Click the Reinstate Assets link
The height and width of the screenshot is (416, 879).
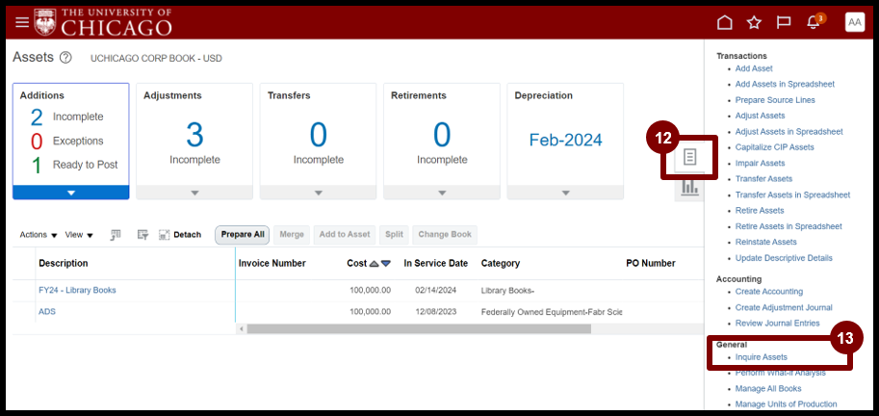pyautogui.click(x=765, y=243)
